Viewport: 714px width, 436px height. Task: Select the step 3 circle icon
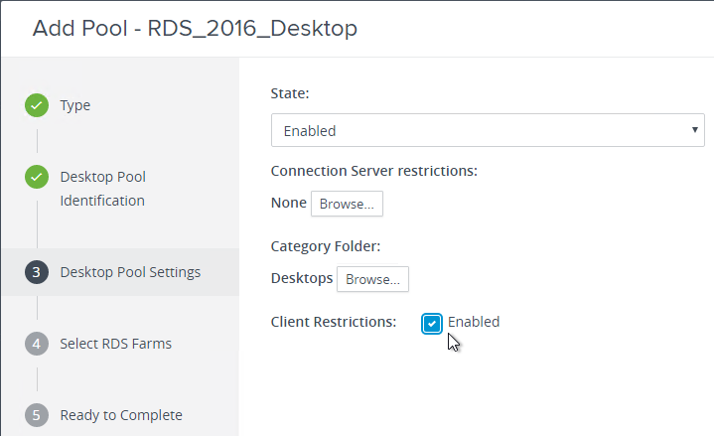pos(37,272)
